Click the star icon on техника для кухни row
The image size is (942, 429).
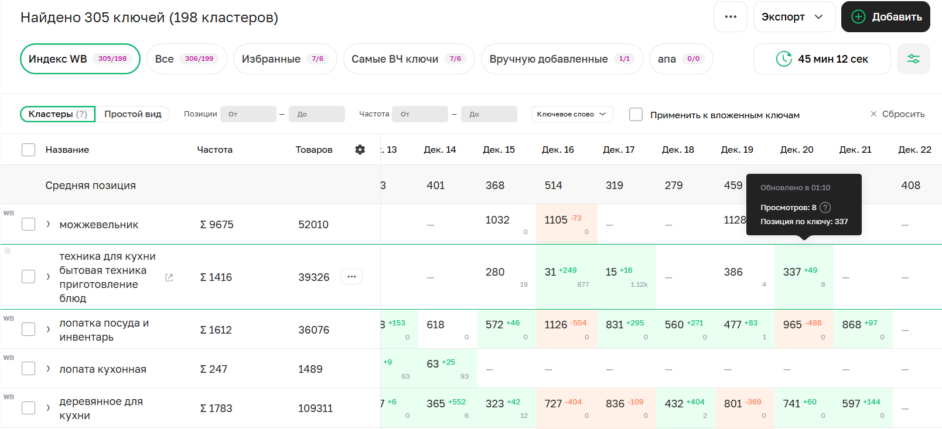tap(8, 251)
